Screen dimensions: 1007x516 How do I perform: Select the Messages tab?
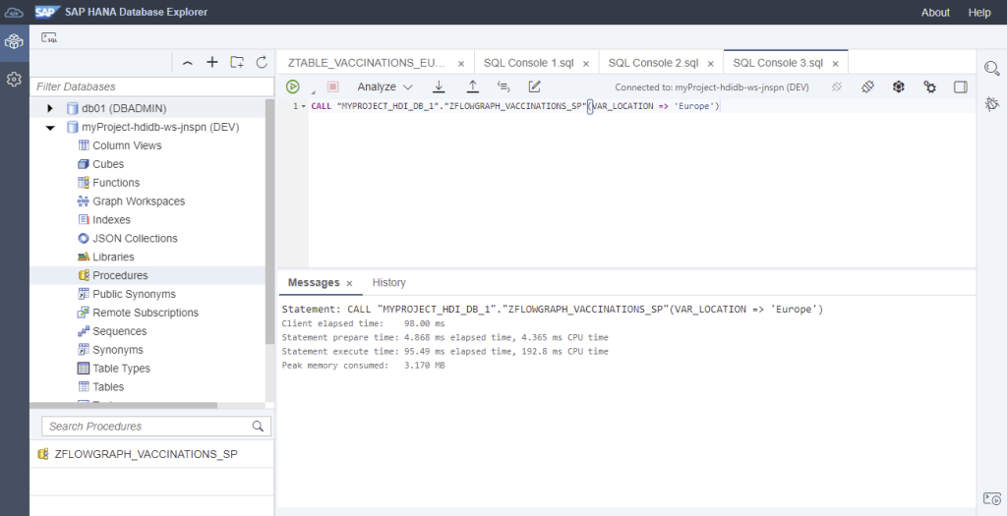click(x=314, y=282)
